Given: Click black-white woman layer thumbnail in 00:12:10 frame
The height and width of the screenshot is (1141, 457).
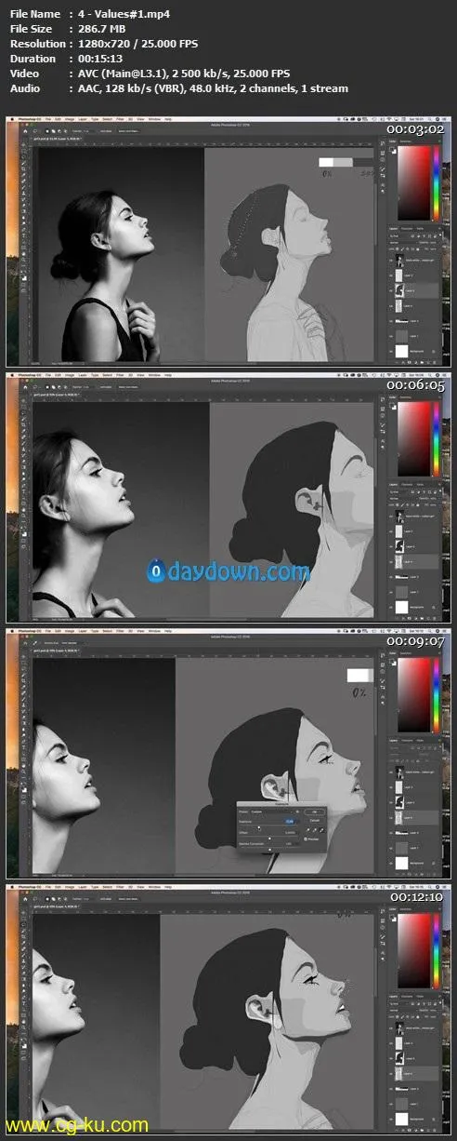Looking at the screenshot, I should 399,1028.
